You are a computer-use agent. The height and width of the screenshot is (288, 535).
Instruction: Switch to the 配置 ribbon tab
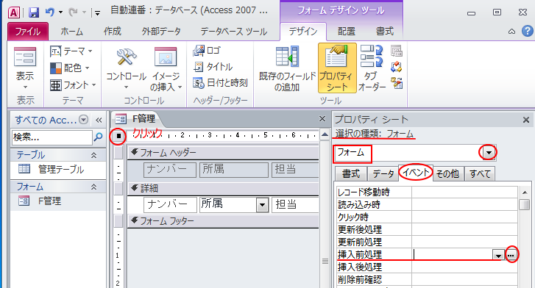[x=347, y=32]
